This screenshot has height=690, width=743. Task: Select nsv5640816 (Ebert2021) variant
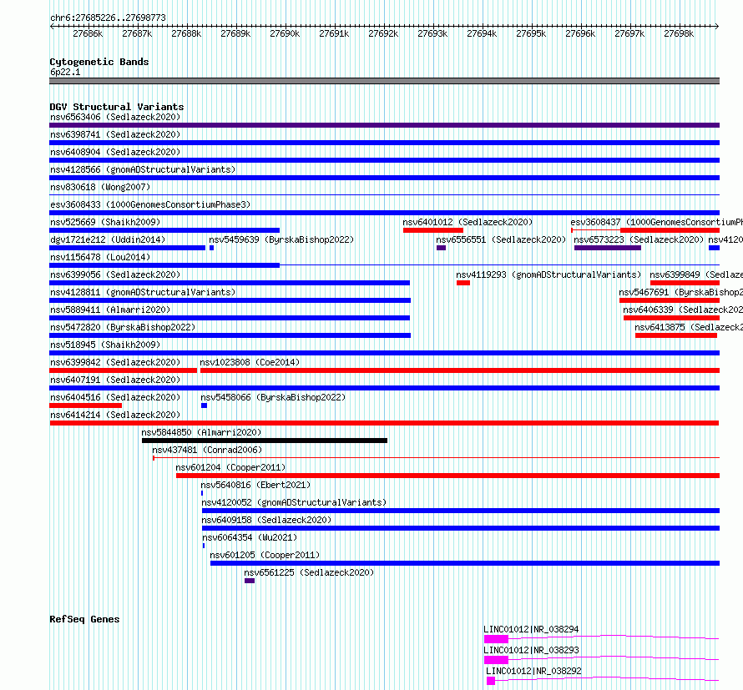[255, 485]
